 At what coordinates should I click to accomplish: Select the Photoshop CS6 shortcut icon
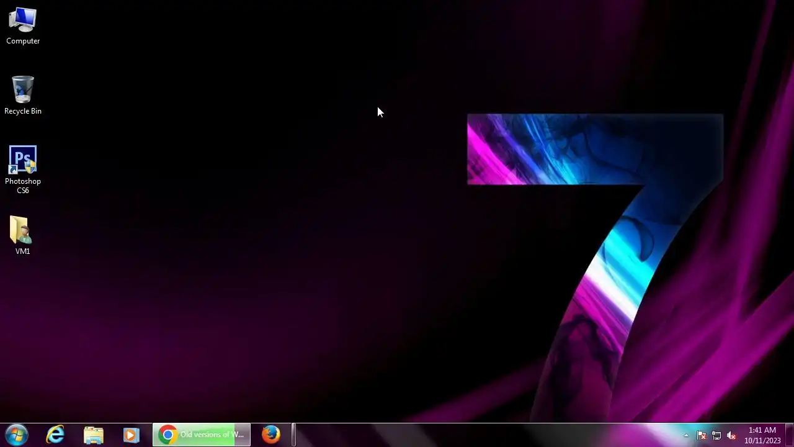23,170
